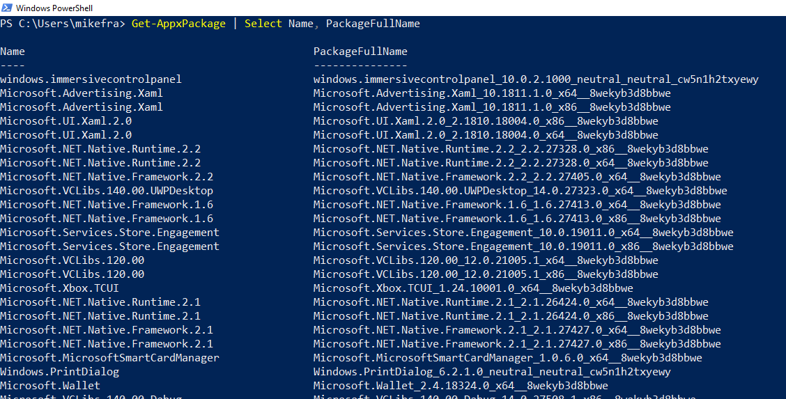
Task: Select "Microsoft.Xbox.TCUI_1.24.10001.0_x64__8wekyb3d8bbwe"
Action: click(x=473, y=288)
